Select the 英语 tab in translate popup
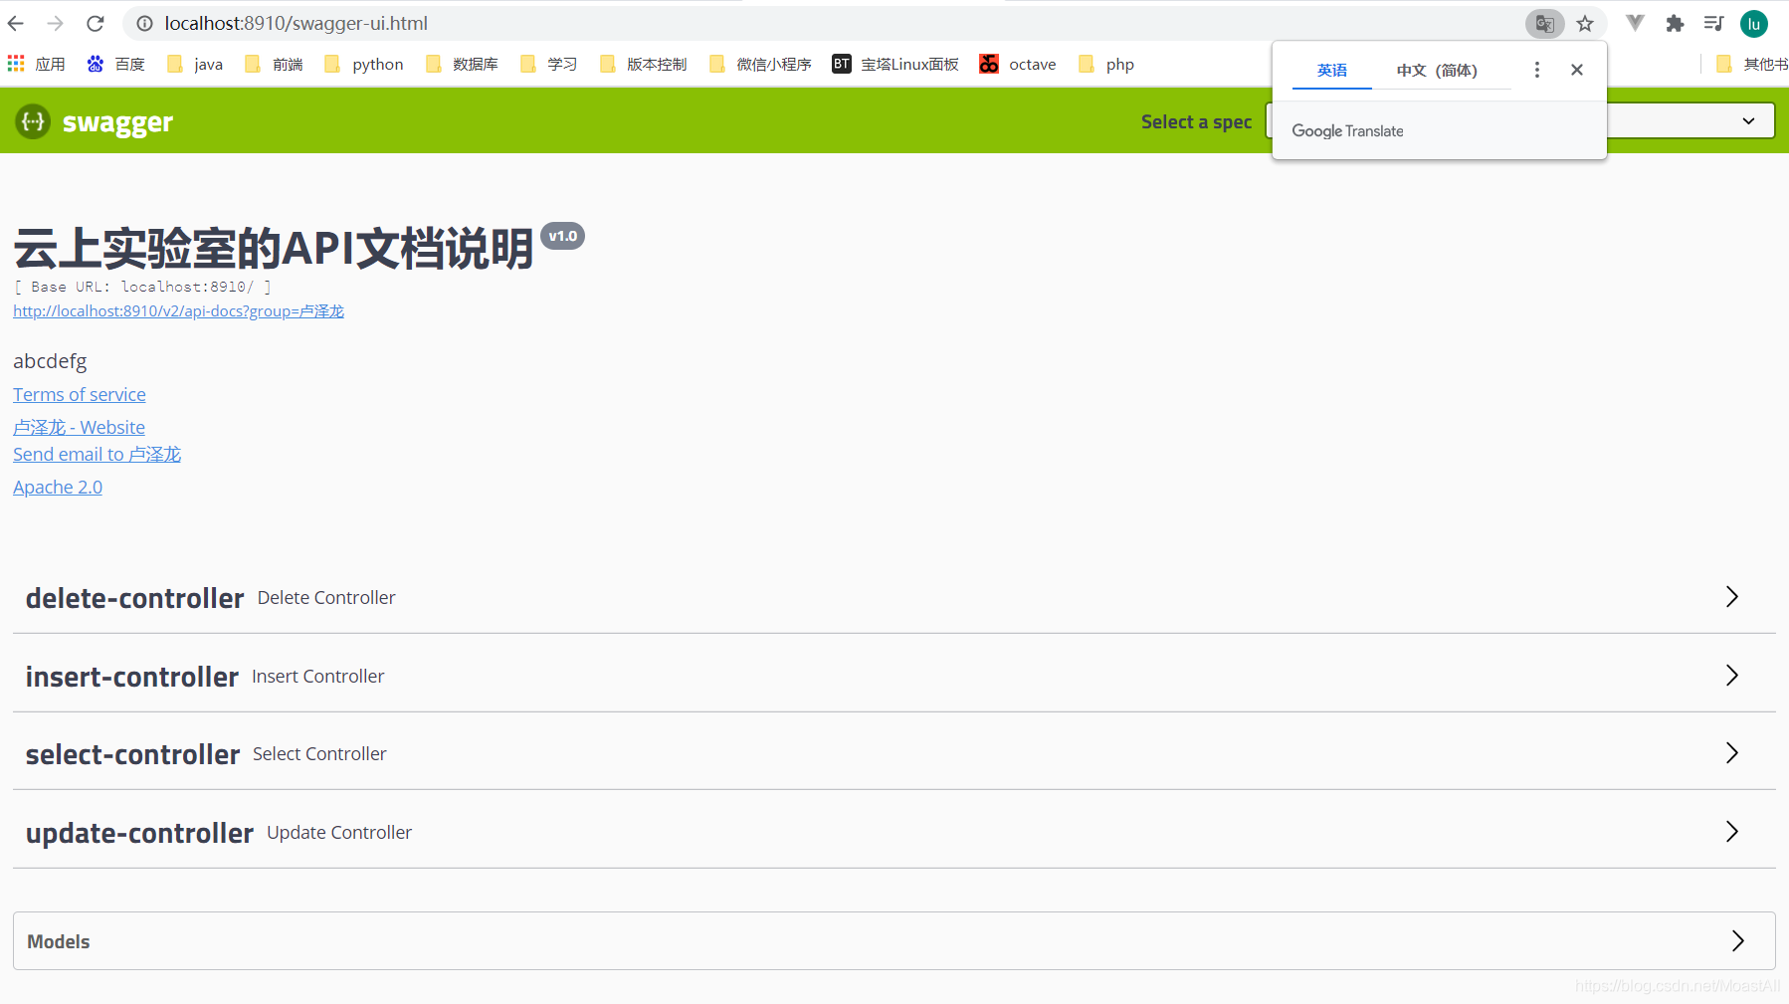 click(x=1332, y=70)
